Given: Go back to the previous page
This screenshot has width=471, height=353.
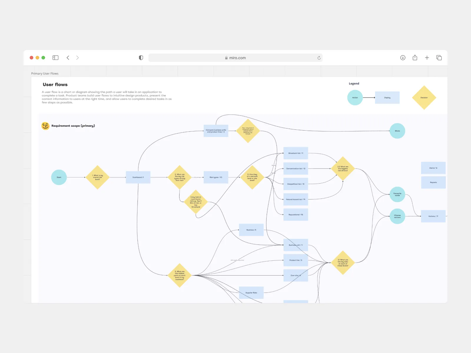Looking at the screenshot, I should [x=68, y=58].
